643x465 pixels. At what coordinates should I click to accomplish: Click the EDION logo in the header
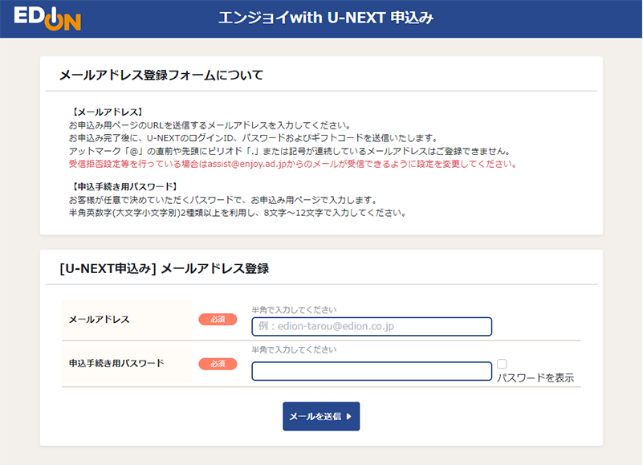point(47,18)
